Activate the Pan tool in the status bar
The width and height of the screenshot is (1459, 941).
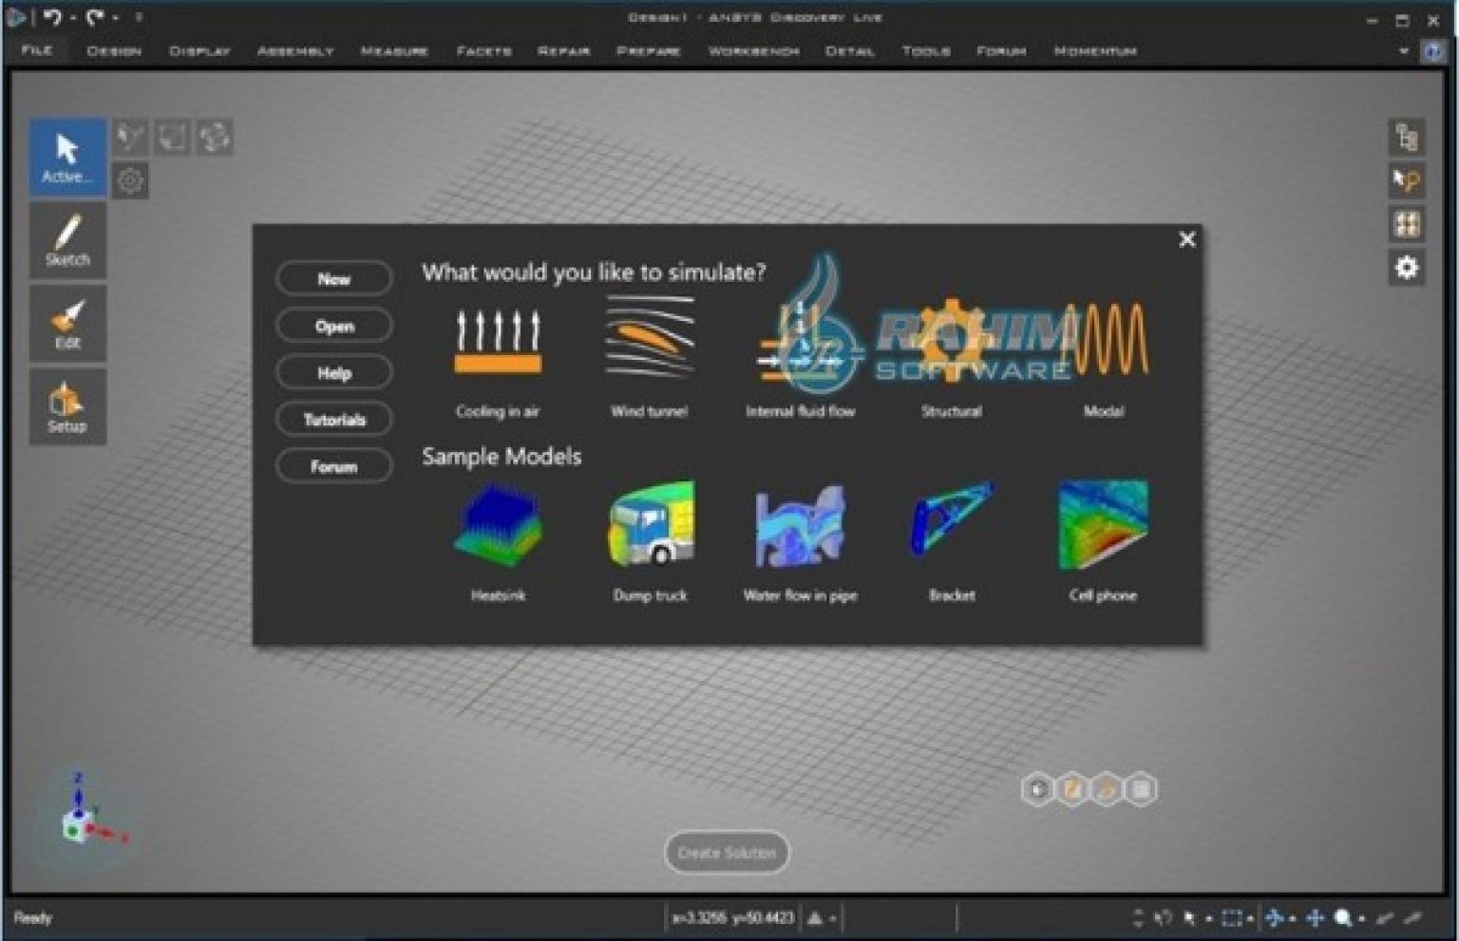click(1315, 918)
